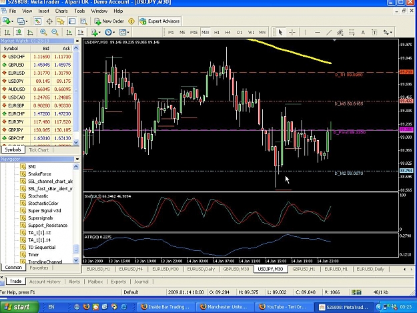The image size is (417, 313).
Task: Zoom out on the chart
Action: (55, 33)
